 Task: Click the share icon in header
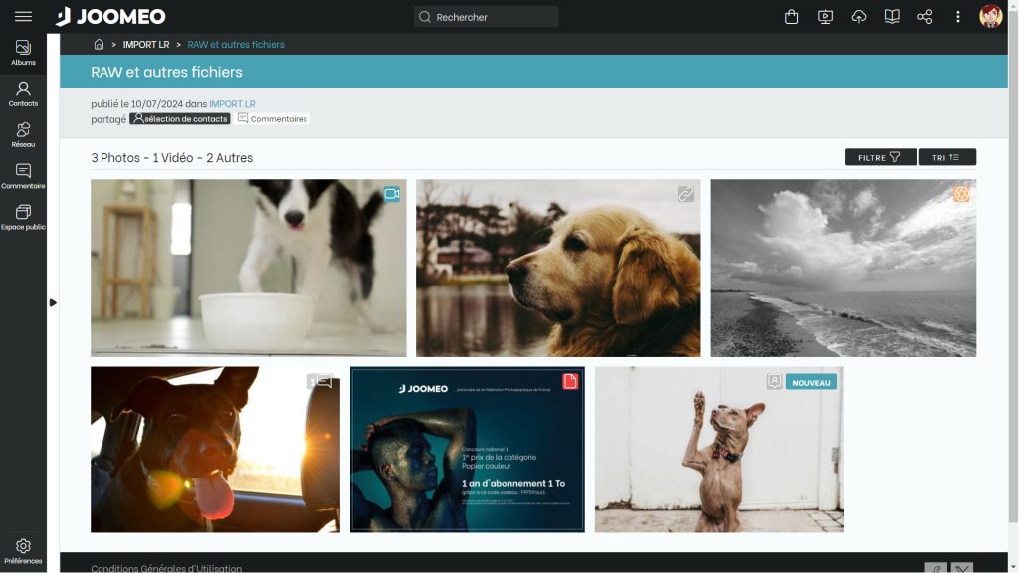pos(924,17)
